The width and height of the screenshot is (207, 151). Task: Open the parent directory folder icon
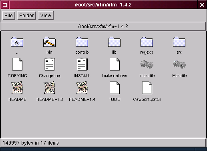tap(17, 42)
